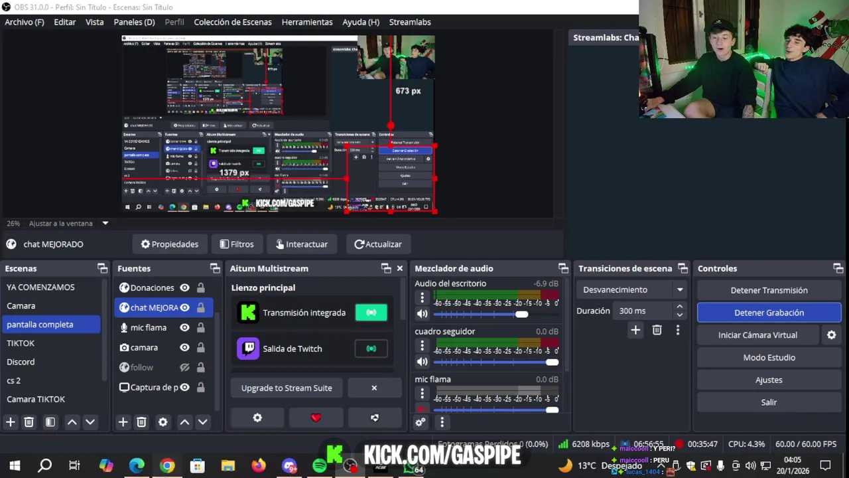Toggle visibility of Captura de p source

[x=184, y=387]
